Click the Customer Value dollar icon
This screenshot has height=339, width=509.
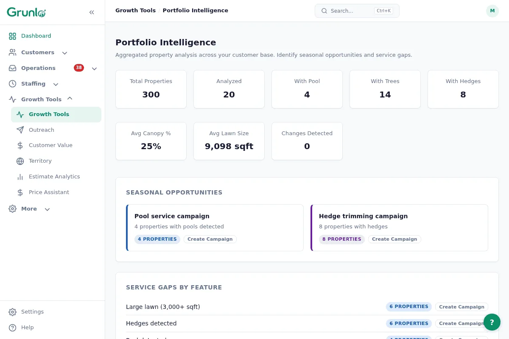pyautogui.click(x=20, y=145)
